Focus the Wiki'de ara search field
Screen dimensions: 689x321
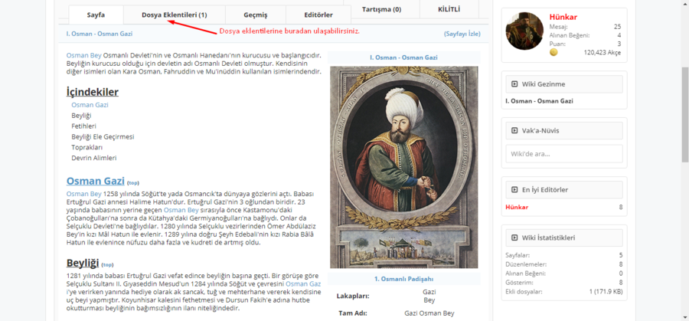[564, 154]
